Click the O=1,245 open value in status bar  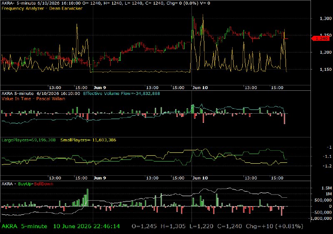pyautogui.click(x=144, y=227)
